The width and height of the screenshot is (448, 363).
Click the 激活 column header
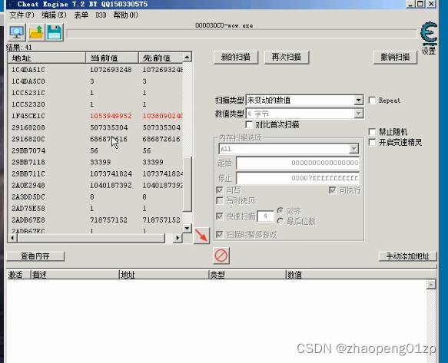(18, 275)
